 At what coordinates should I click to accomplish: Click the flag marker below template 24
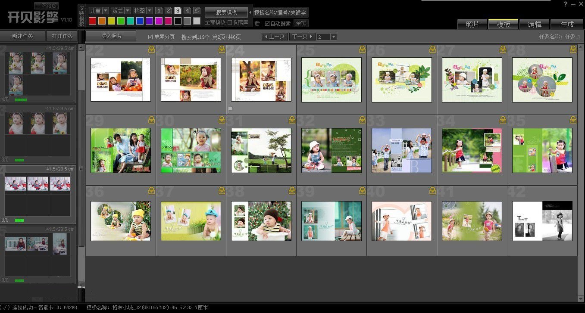coord(230,109)
